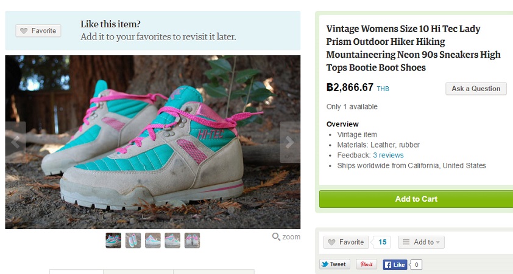
Task: Share the item via Tweet button
Action: (334, 264)
